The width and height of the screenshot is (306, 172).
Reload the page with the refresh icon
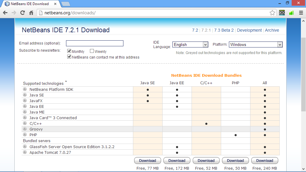point(22,13)
